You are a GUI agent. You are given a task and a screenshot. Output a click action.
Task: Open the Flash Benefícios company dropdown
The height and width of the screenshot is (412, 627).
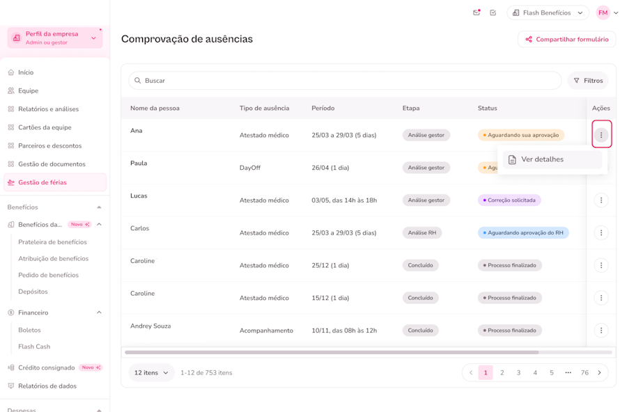(548, 13)
